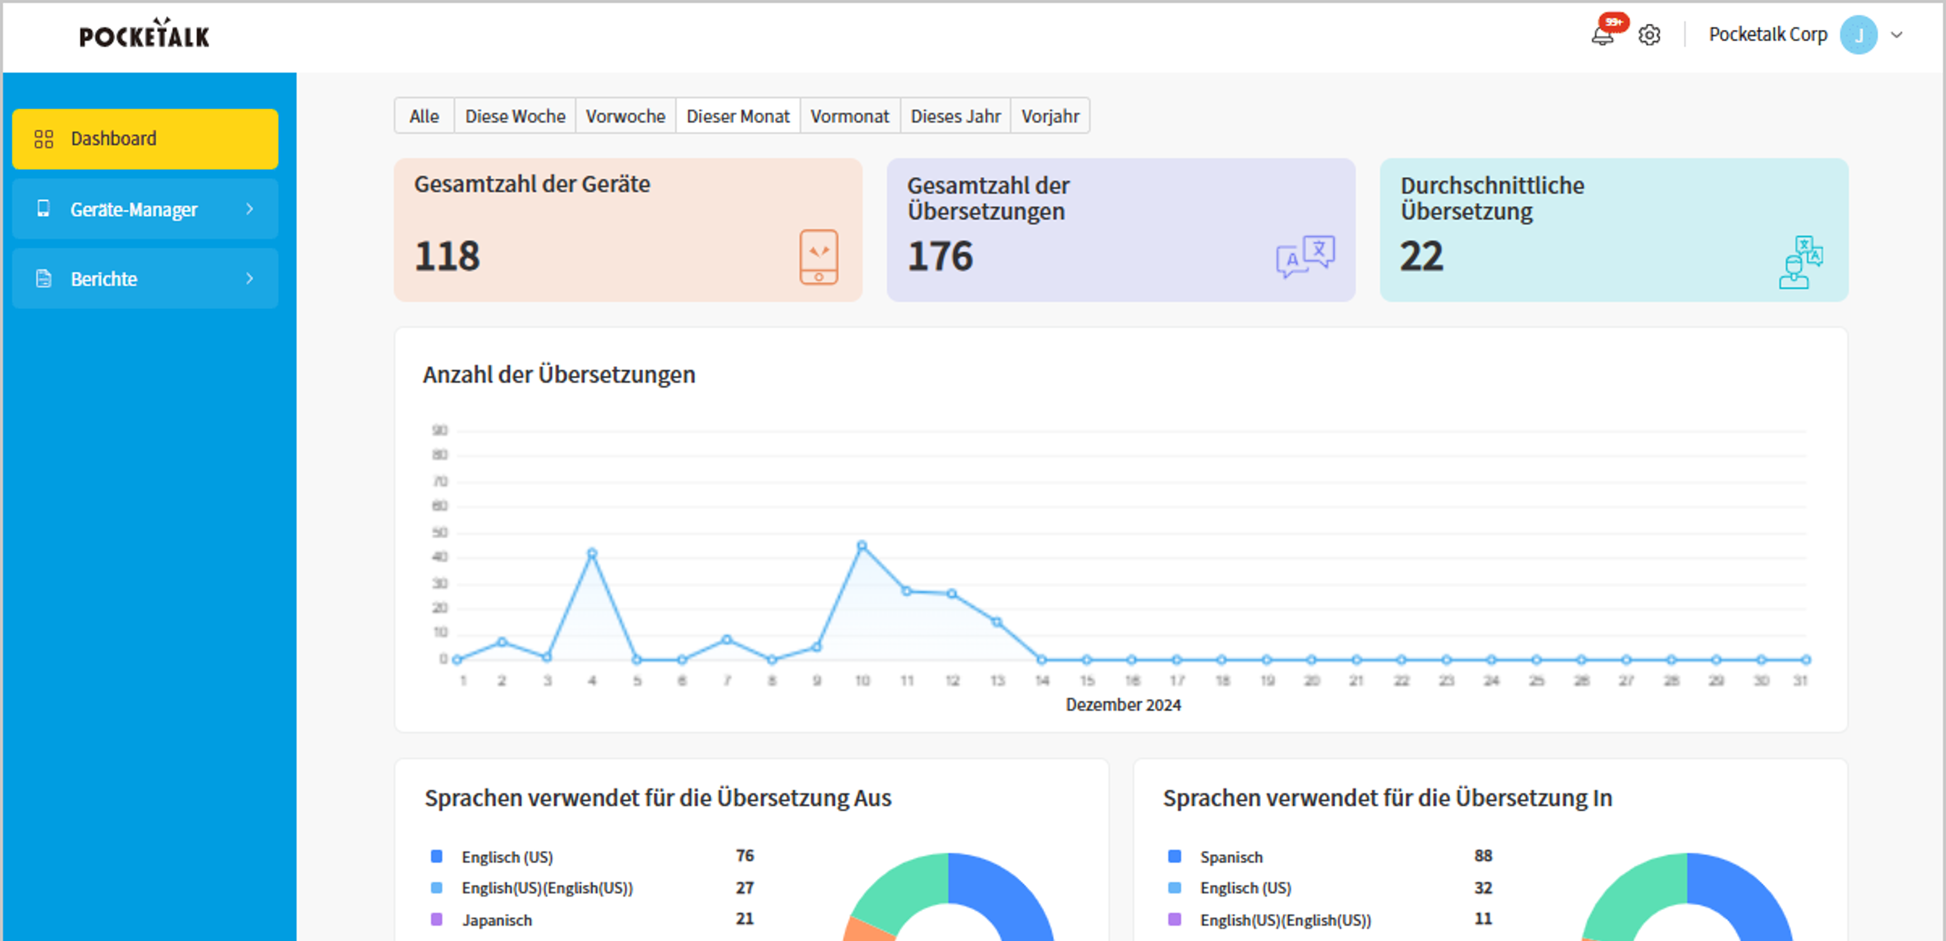Toggle Englisch (US) legend swatch in Aus chart
1946x941 pixels.
[437, 855]
